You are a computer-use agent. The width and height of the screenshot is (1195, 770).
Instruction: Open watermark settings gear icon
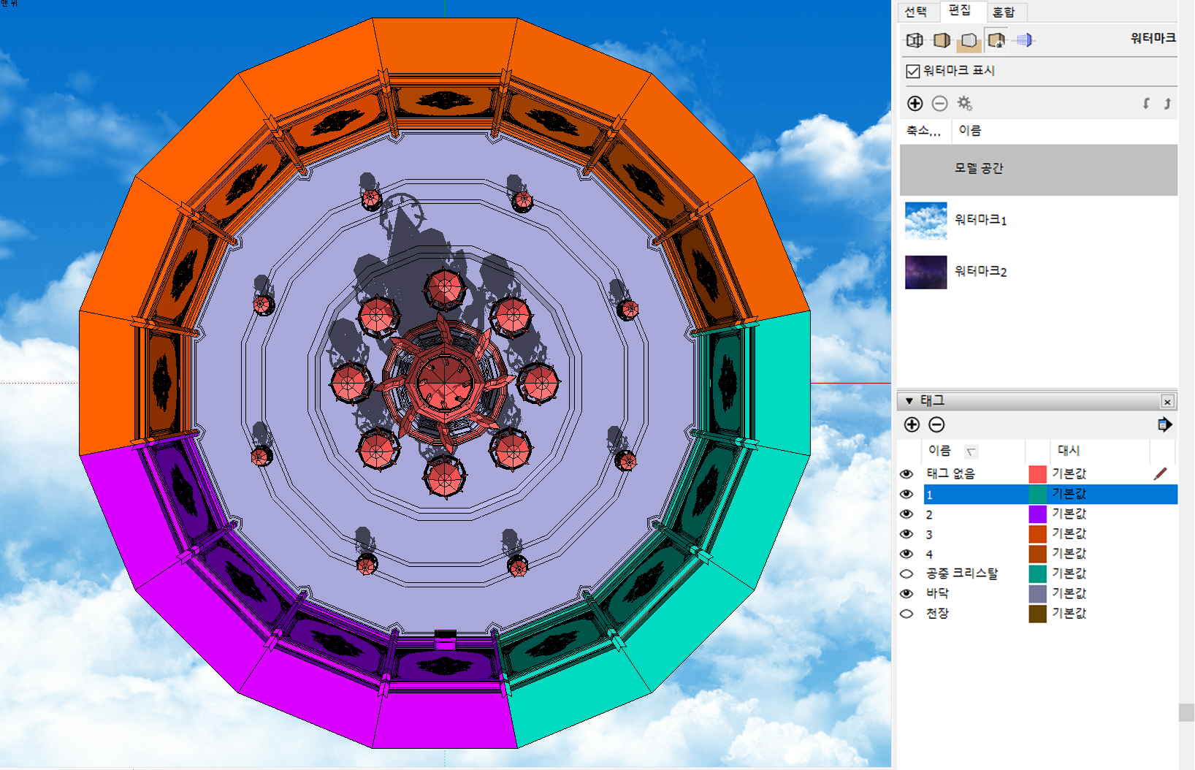click(x=964, y=104)
